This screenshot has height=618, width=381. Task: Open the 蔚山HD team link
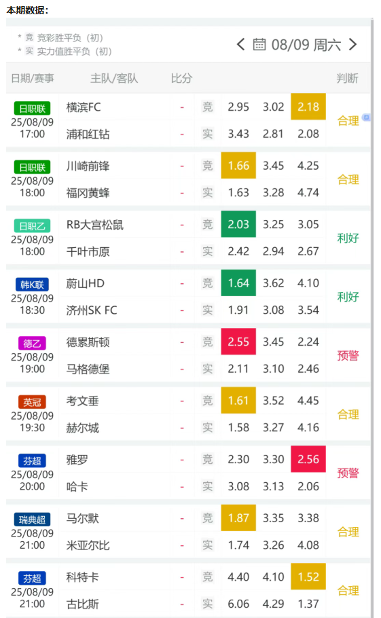[85, 283]
